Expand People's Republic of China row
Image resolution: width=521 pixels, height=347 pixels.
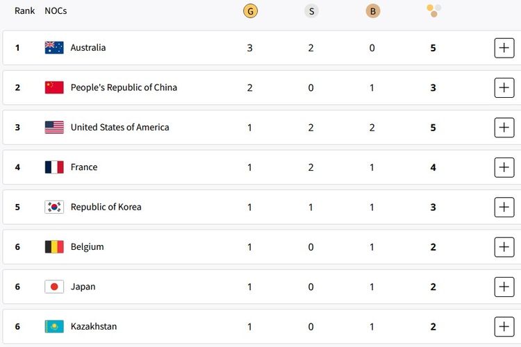coord(504,87)
